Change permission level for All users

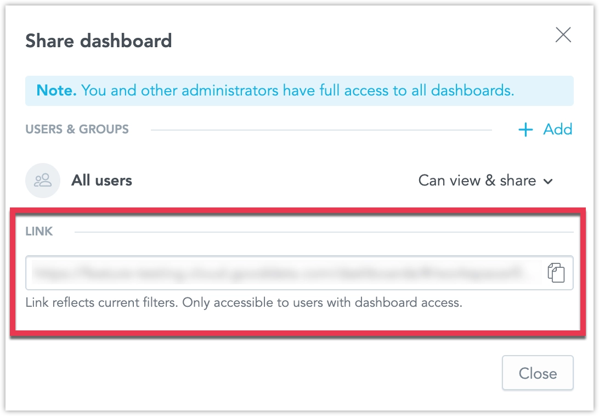pyautogui.click(x=486, y=180)
